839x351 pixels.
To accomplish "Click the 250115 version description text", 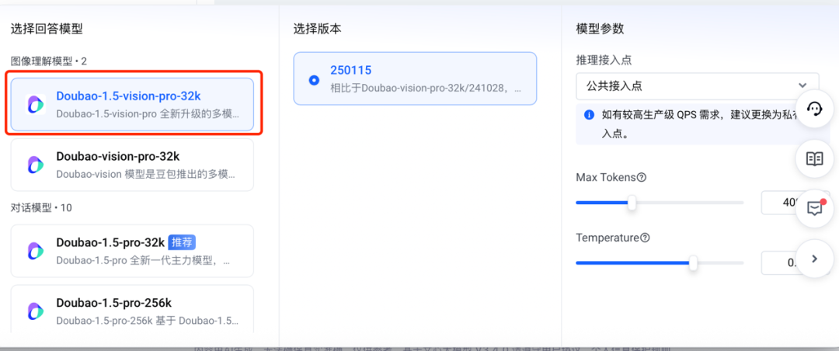I will [x=426, y=89].
